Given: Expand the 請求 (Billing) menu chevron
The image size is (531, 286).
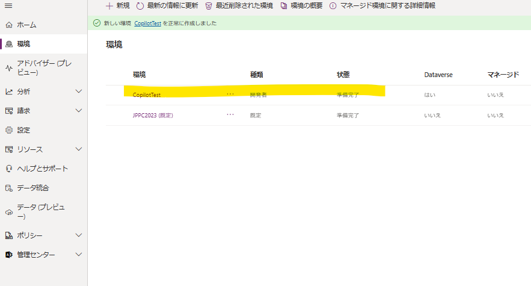Looking at the screenshot, I should [x=79, y=111].
